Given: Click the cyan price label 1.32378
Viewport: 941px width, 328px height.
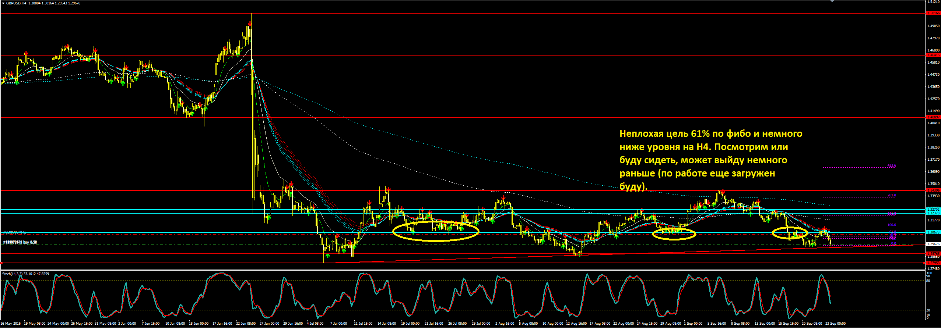Looking at the screenshot, I should (x=933, y=213).
